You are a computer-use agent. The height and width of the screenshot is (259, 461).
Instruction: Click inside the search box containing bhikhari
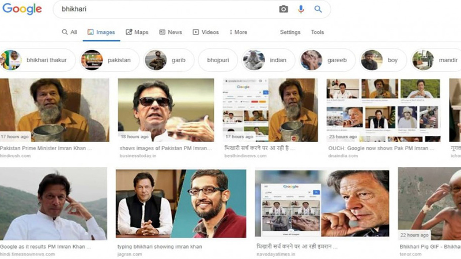(x=161, y=9)
